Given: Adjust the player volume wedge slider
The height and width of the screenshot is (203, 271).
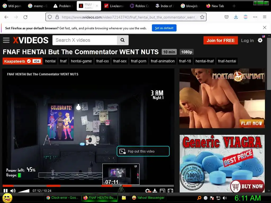Looking at the screenshot, I should click(24, 191).
